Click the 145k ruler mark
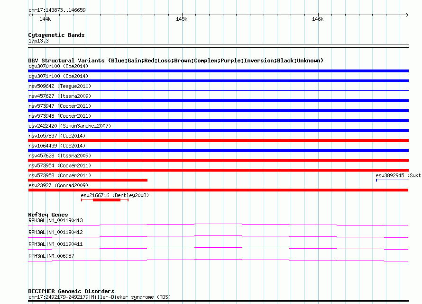Image resolution: width=422 pixels, height=304 pixels. tap(182, 19)
